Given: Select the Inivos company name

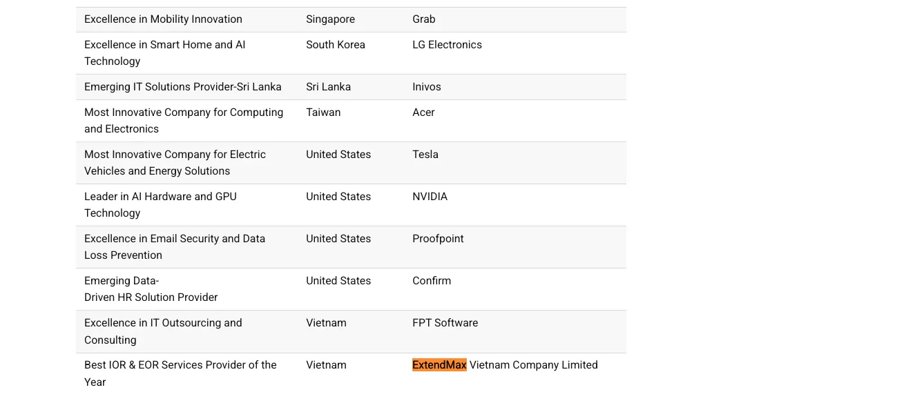Looking at the screenshot, I should [427, 87].
